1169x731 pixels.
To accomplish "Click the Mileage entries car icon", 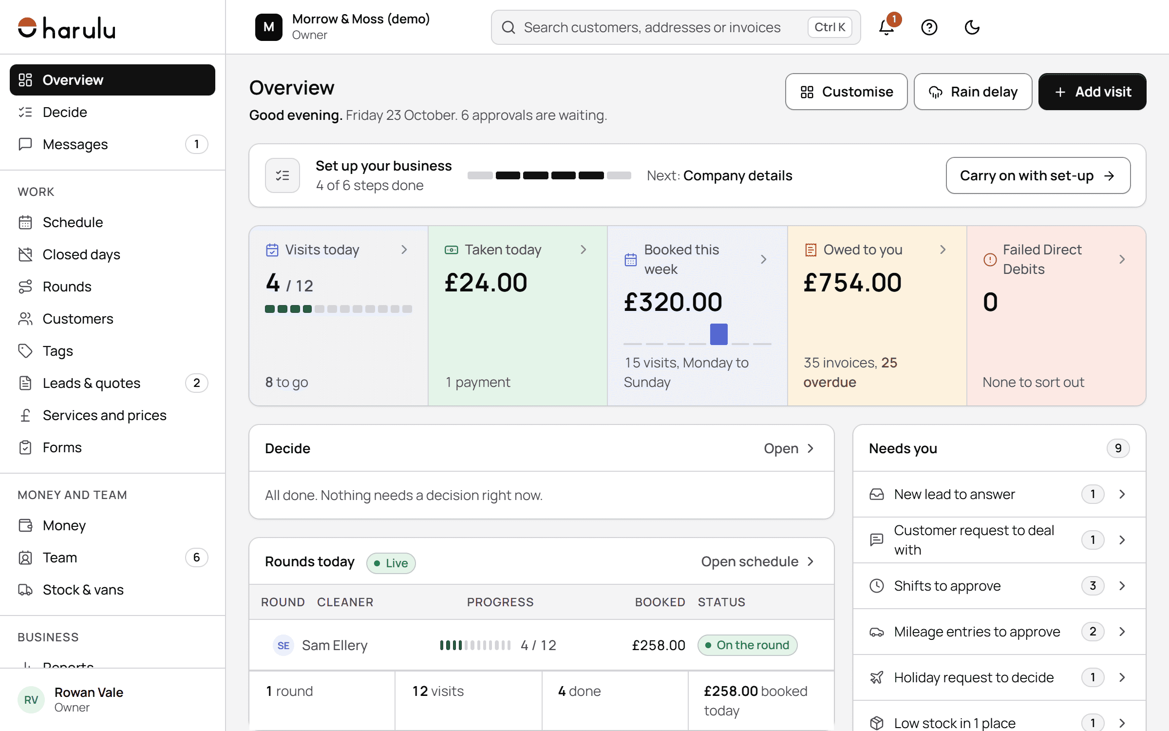I will pos(877,632).
